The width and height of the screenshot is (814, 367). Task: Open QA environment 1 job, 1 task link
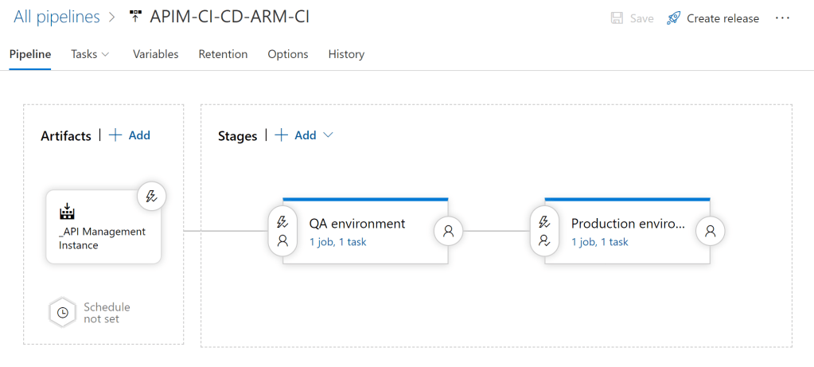click(x=337, y=242)
